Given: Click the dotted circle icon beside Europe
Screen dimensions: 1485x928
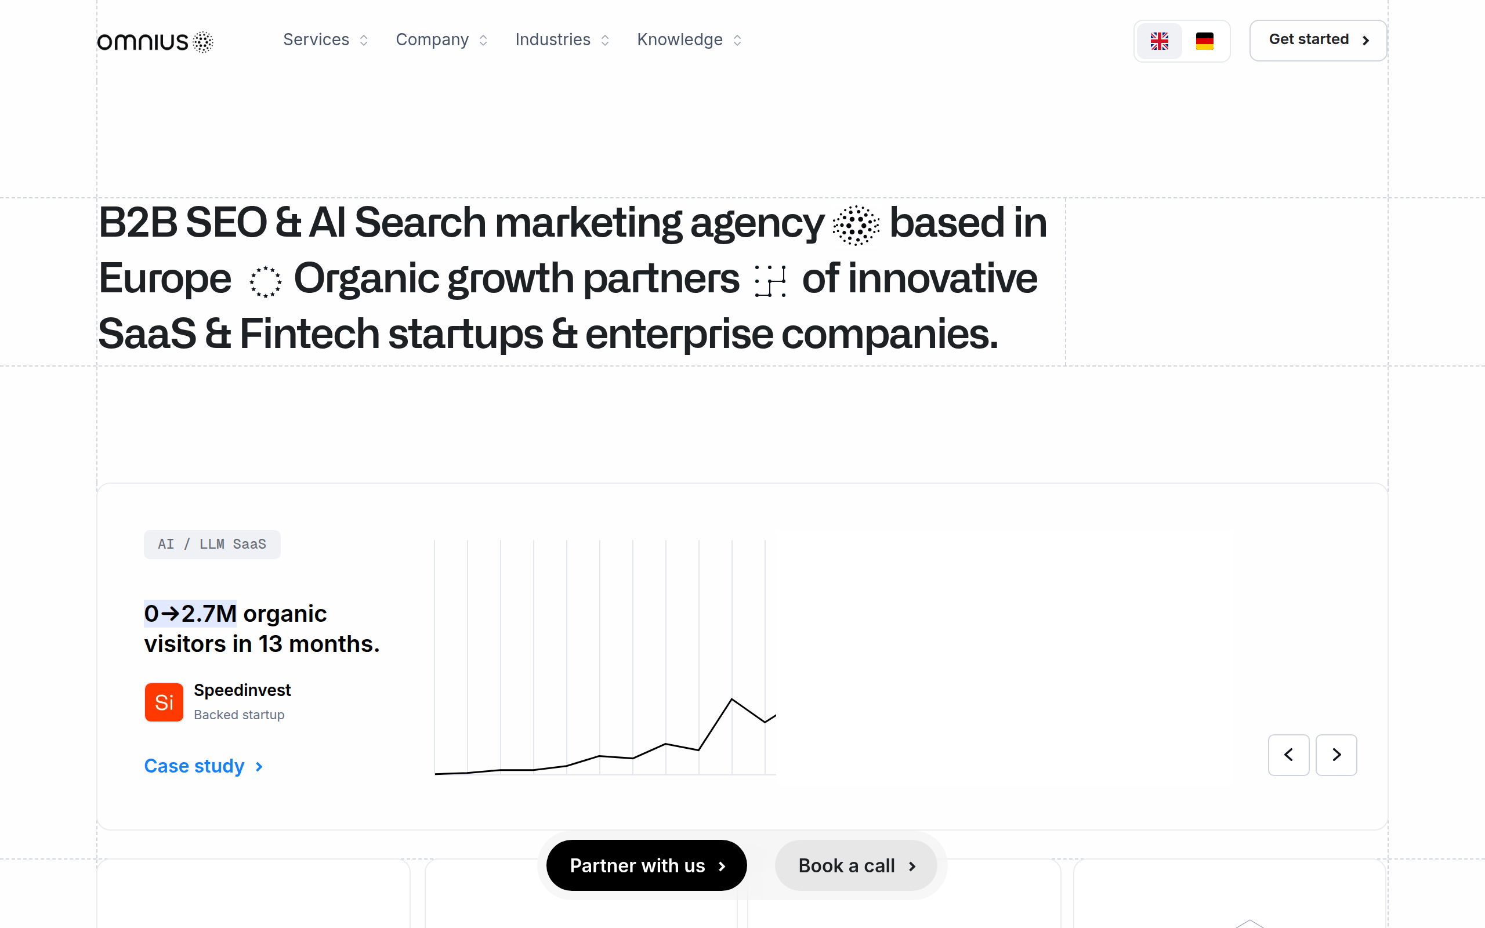Looking at the screenshot, I should point(265,281).
